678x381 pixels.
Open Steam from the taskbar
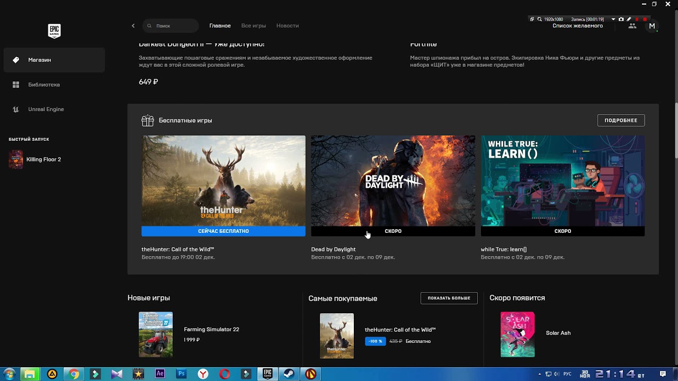289,374
